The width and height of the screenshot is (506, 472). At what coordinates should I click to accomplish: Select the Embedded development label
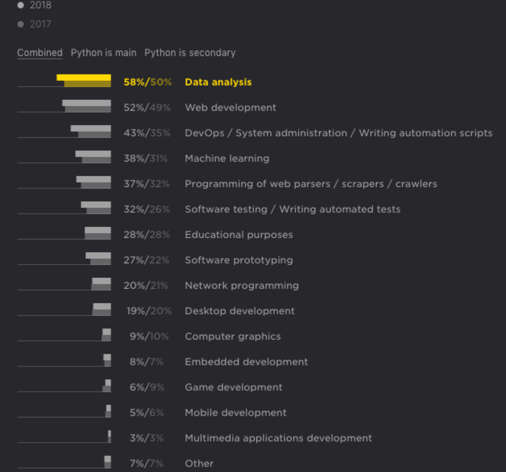246,362
